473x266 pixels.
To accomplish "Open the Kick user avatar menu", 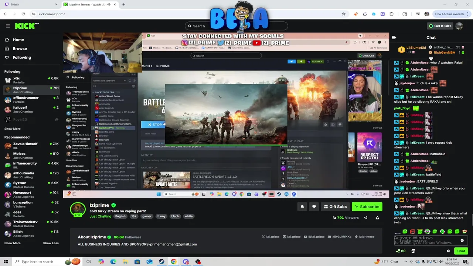I will (459, 26).
